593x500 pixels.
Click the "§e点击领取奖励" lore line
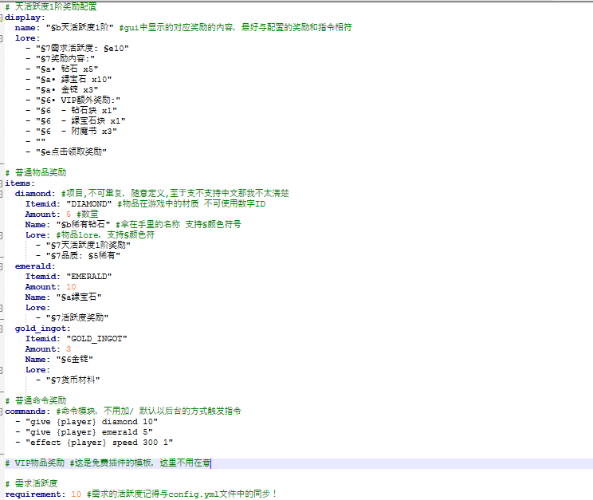70,152
